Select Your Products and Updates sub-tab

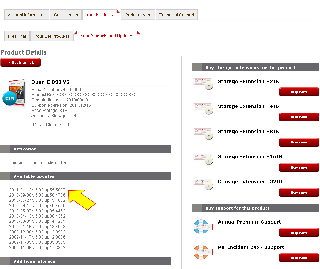point(107,36)
